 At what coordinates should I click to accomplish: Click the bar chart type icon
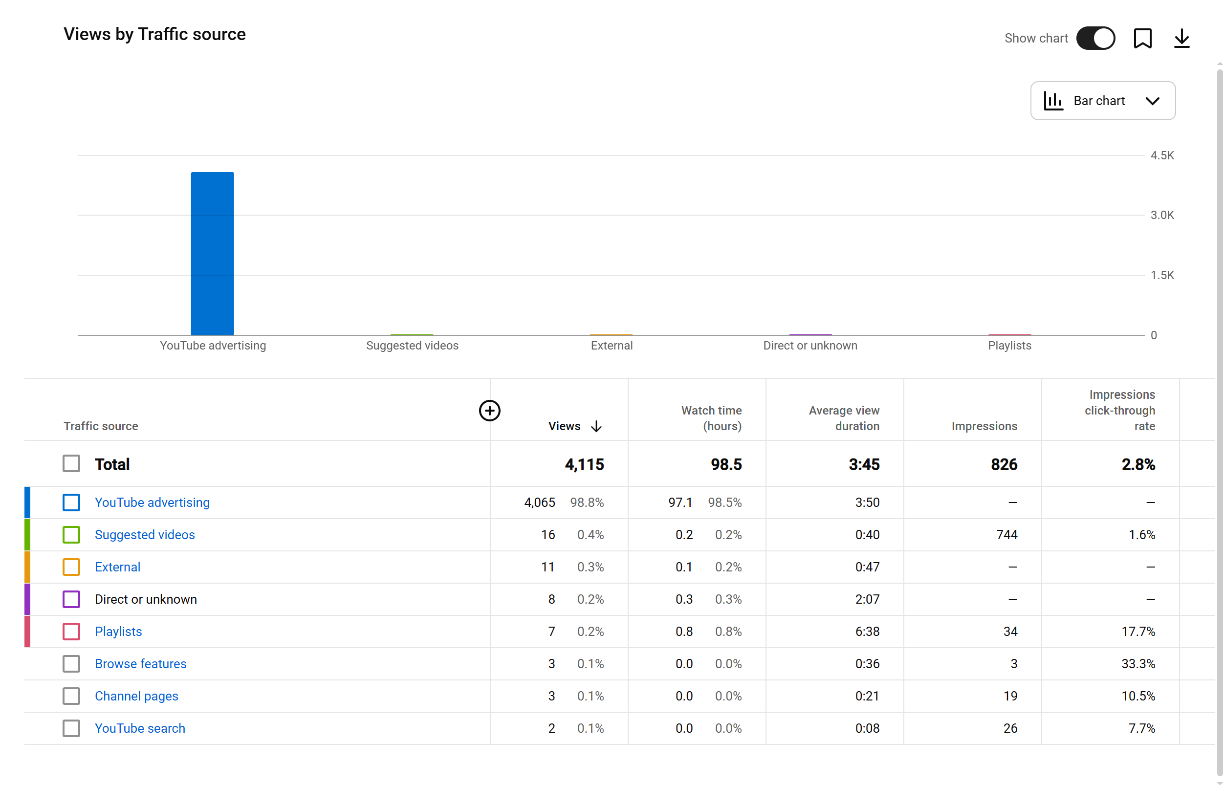(x=1053, y=101)
